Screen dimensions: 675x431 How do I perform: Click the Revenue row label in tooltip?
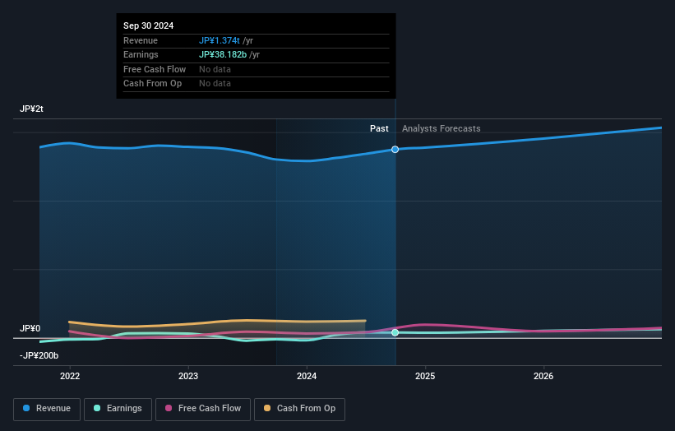(141, 40)
